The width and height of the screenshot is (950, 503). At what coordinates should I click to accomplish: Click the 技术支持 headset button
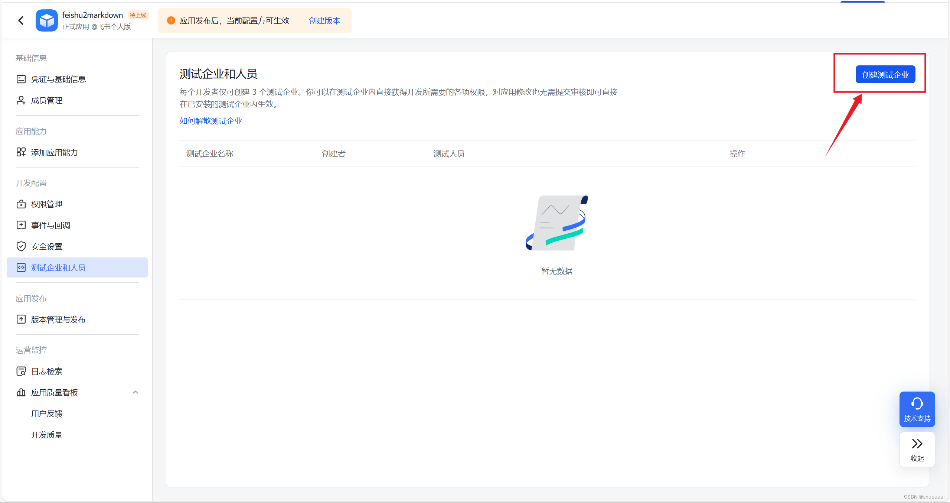pyautogui.click(x=917, y=409)
